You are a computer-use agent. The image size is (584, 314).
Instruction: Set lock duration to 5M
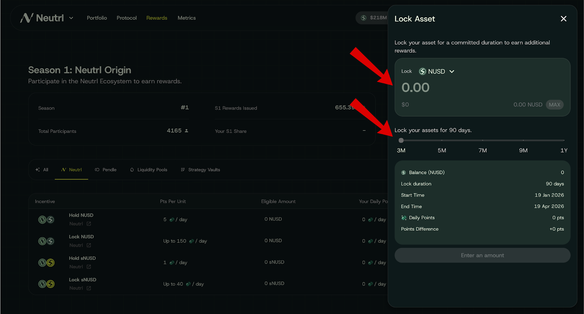442,150
